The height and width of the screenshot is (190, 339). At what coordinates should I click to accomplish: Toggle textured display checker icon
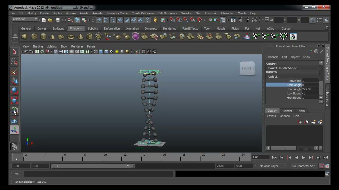pyautogui.click(x=111, y=51)
